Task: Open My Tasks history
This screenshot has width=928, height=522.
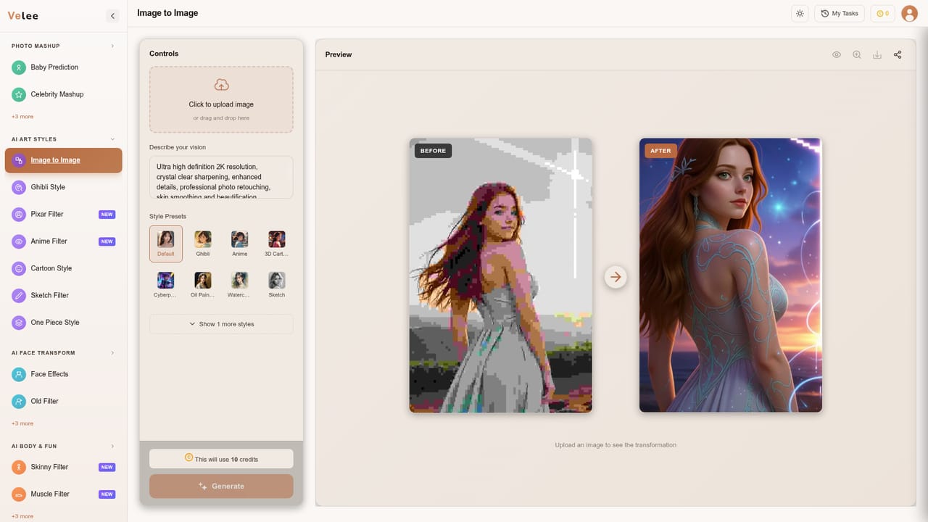Action: pyautogui.click(x=840, y=13)
